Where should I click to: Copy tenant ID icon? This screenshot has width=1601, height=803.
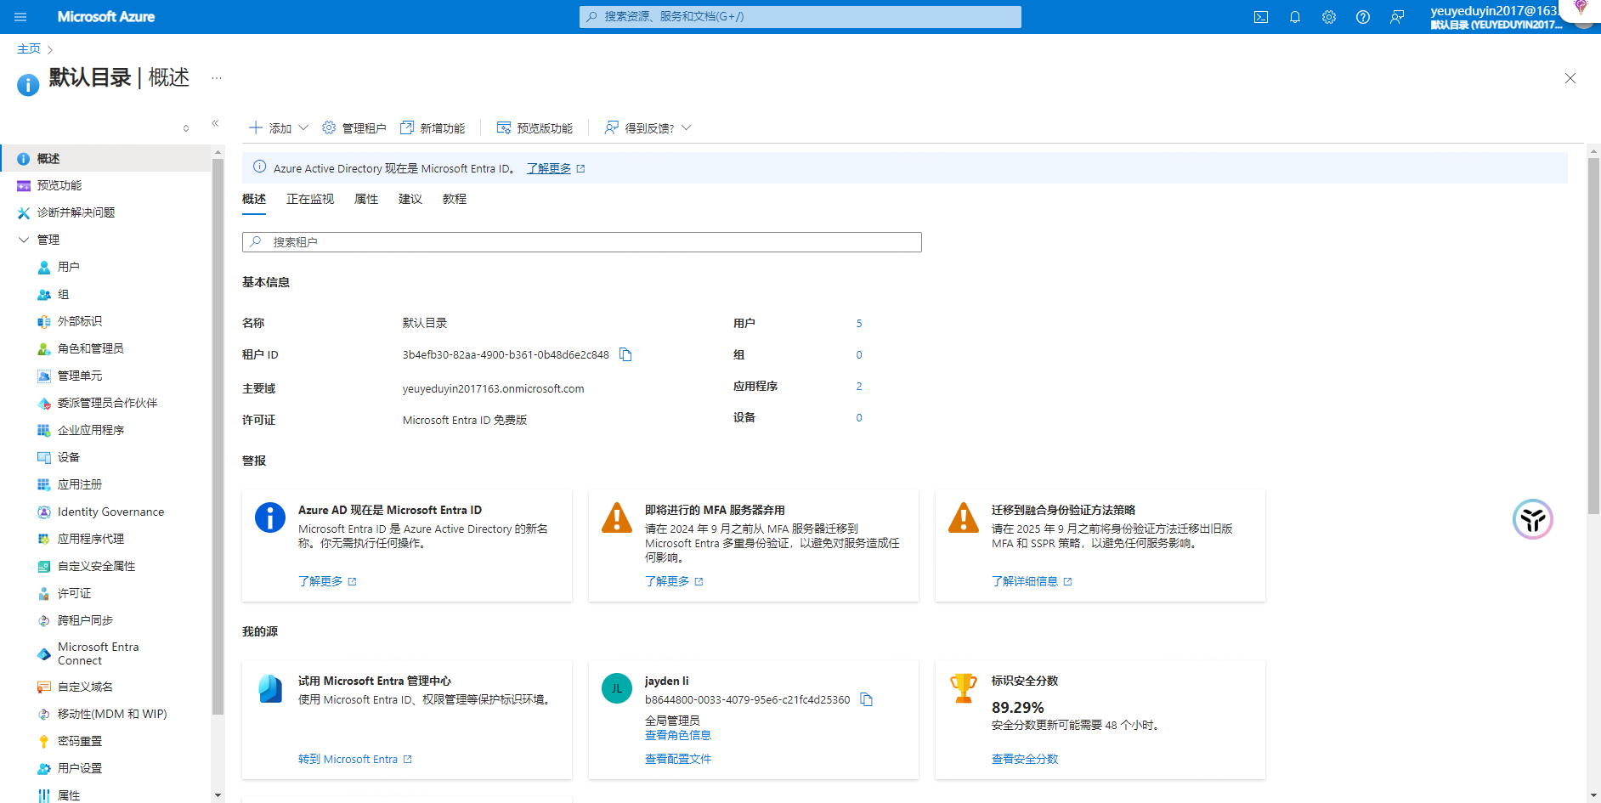pyautogui.click(x=625, y=354)
